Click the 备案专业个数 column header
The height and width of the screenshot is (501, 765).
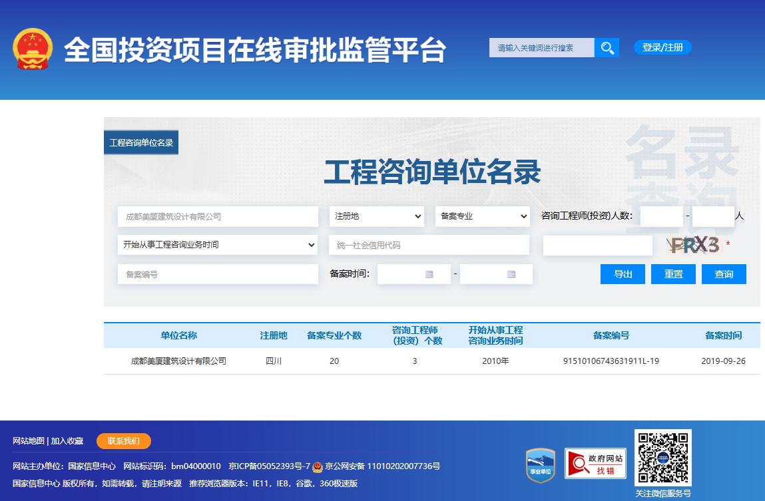pyautogui.click(x=334, y=335)
